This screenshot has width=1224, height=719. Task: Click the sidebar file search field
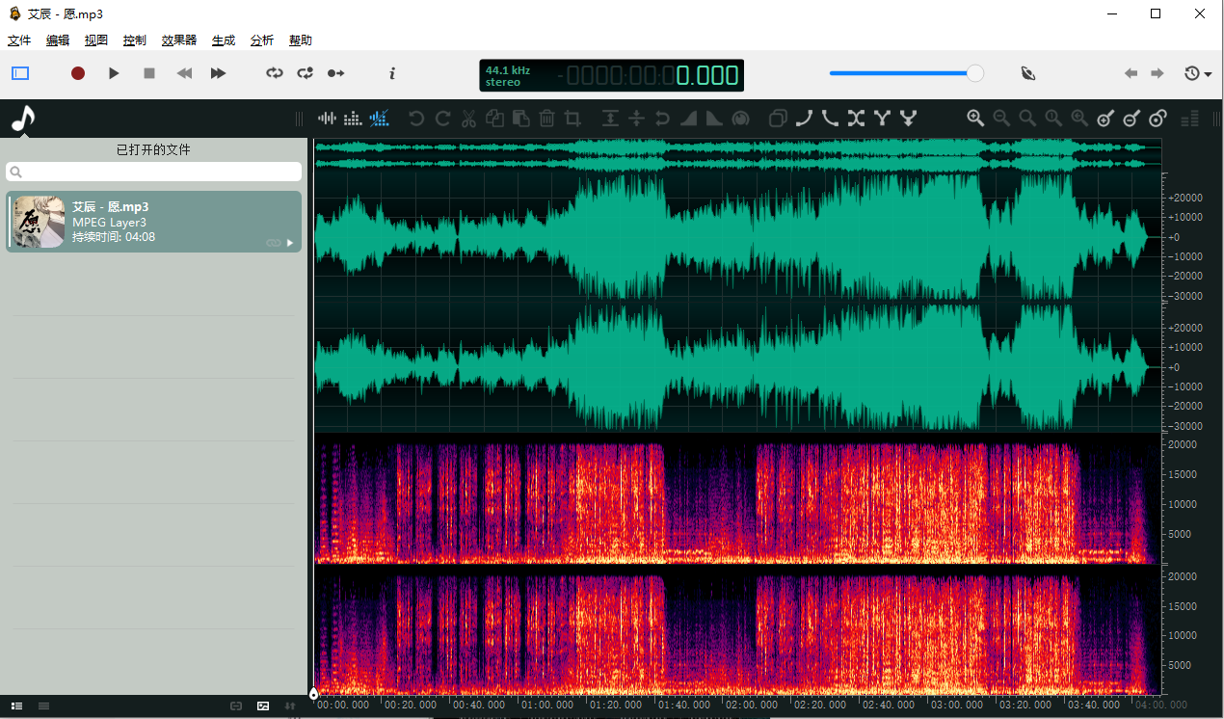(154, 171)
